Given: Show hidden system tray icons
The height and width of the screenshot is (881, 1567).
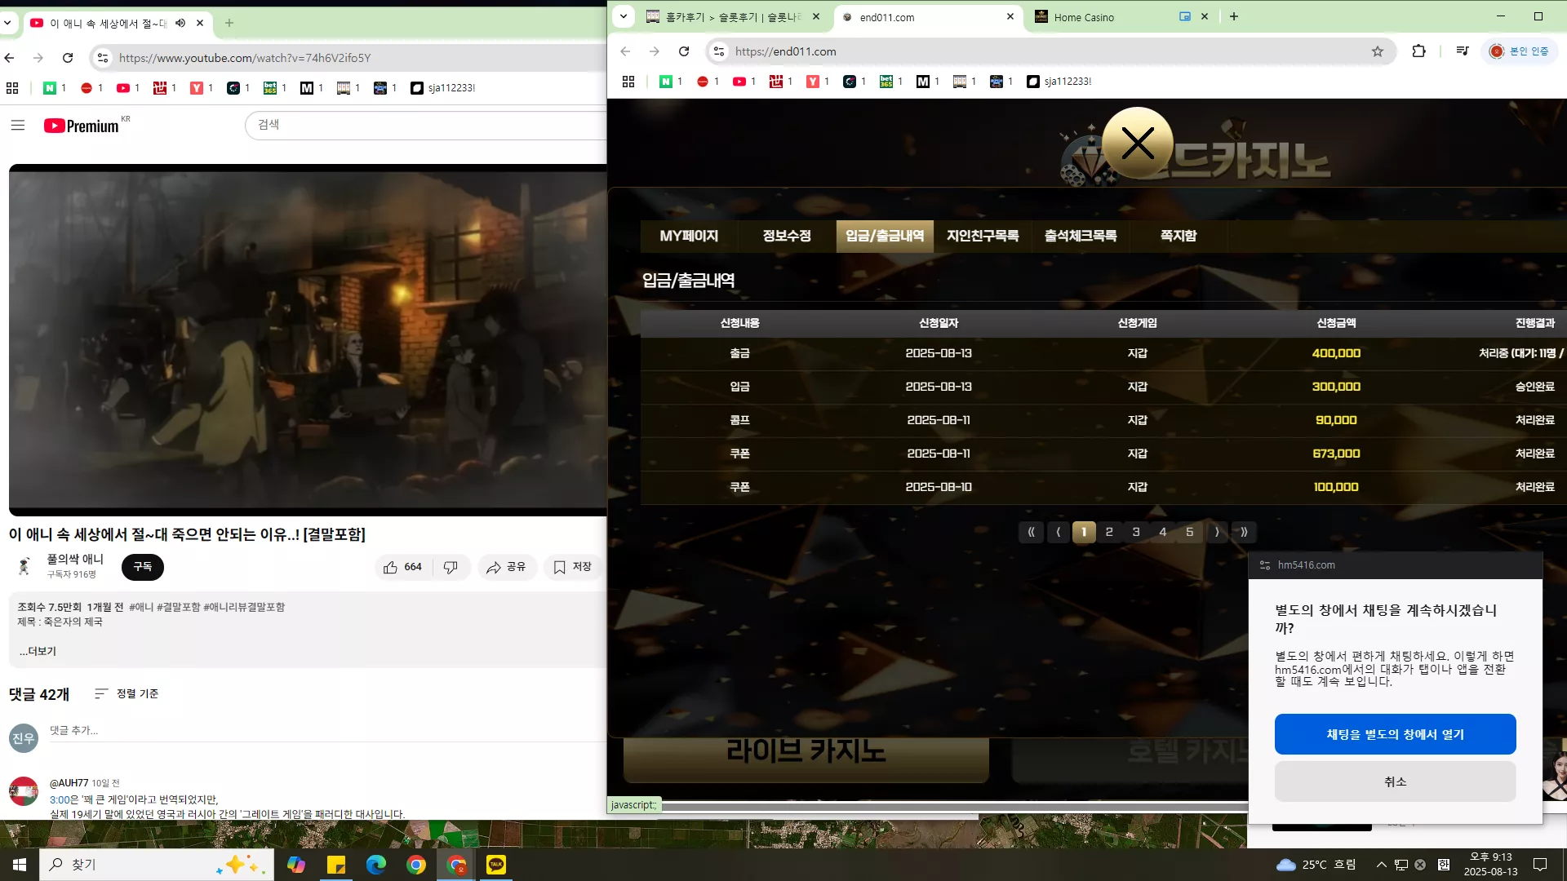Looking at the screenshot, I should (1381, 865).
